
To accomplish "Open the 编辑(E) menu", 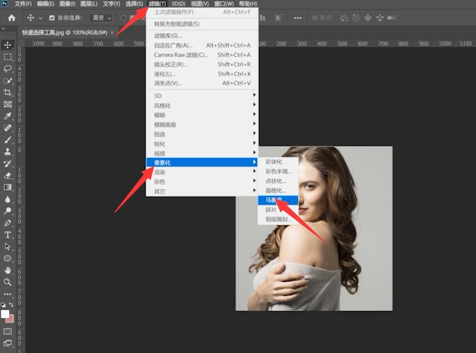I will (x=46, y=3).
